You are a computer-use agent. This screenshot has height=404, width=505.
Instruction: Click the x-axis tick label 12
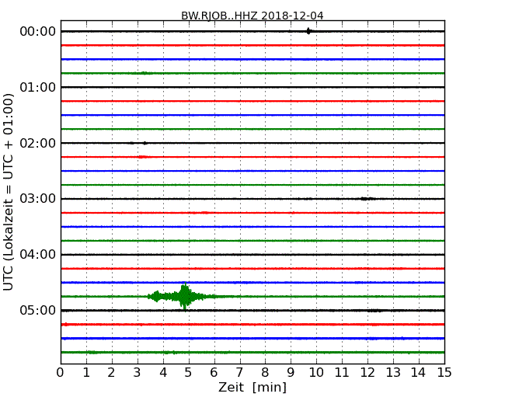coord(367,373)
